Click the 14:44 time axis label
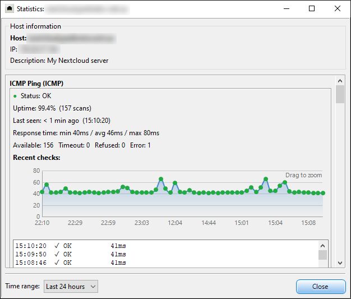351x299 pixels. pyautogui.click(x=209, y=223)
